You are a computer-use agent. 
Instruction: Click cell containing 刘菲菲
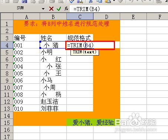(53, 108)
